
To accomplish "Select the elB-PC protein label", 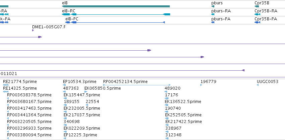I will click(72, 19).
